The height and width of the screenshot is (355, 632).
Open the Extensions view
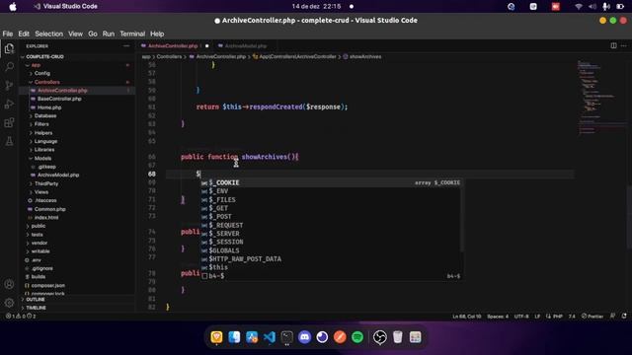9,122
